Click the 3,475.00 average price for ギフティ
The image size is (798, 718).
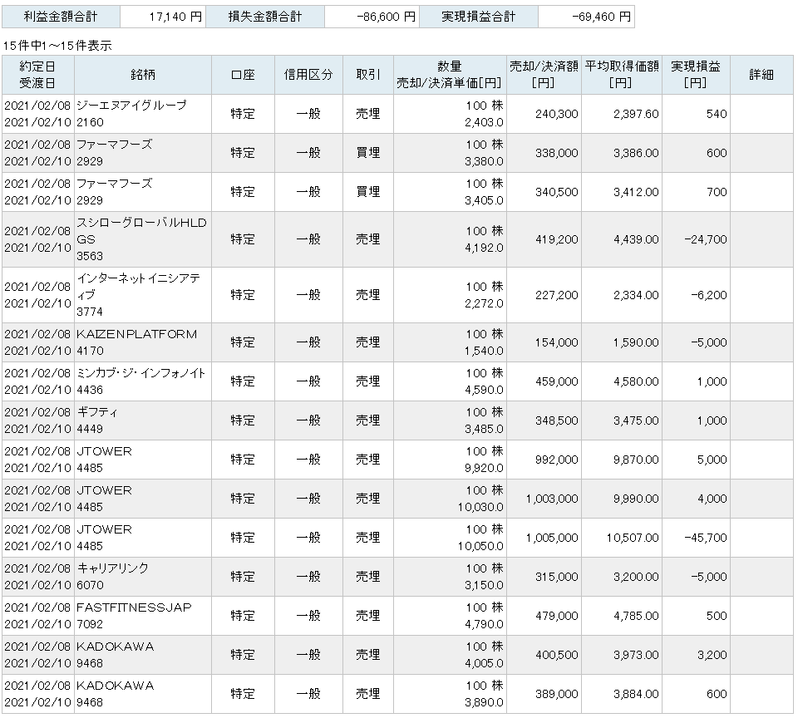(x=636, y=420)
